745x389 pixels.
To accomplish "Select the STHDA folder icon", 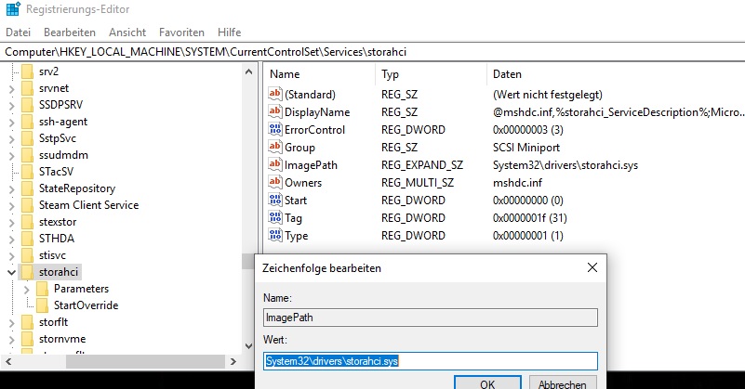I will (x=28, y=239).
